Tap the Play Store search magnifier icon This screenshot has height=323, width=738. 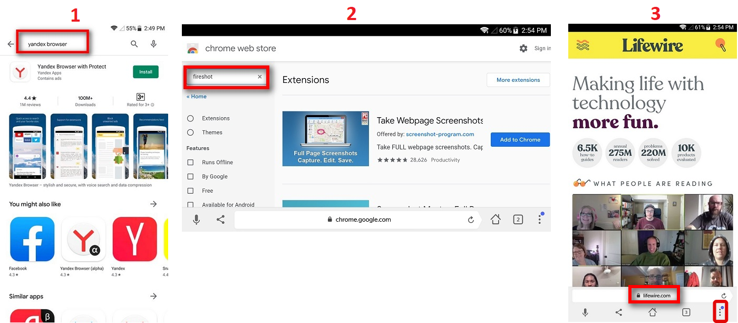pos(134,44)
